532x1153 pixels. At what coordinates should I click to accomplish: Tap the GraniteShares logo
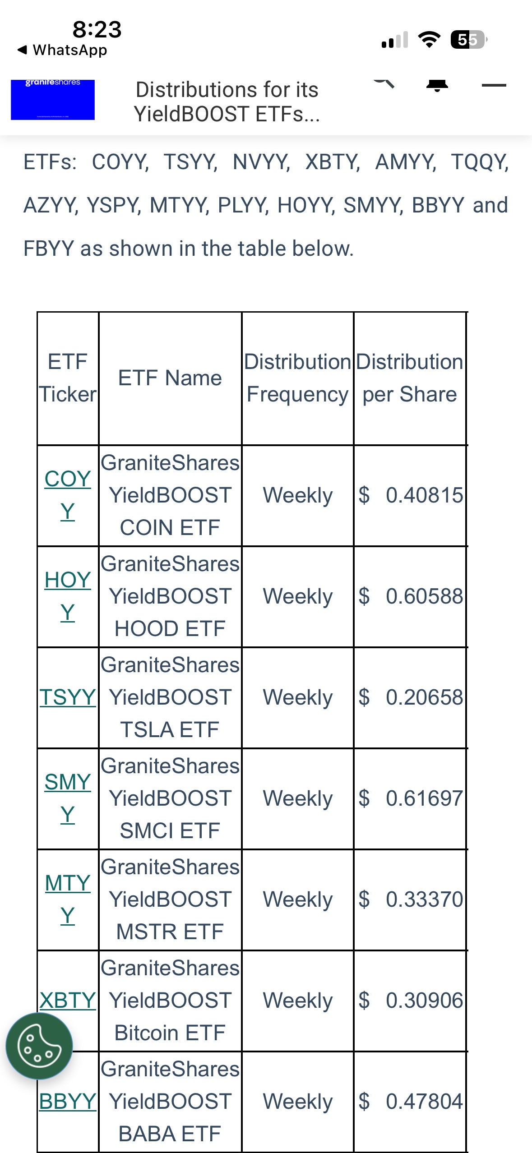pos(53,100)
